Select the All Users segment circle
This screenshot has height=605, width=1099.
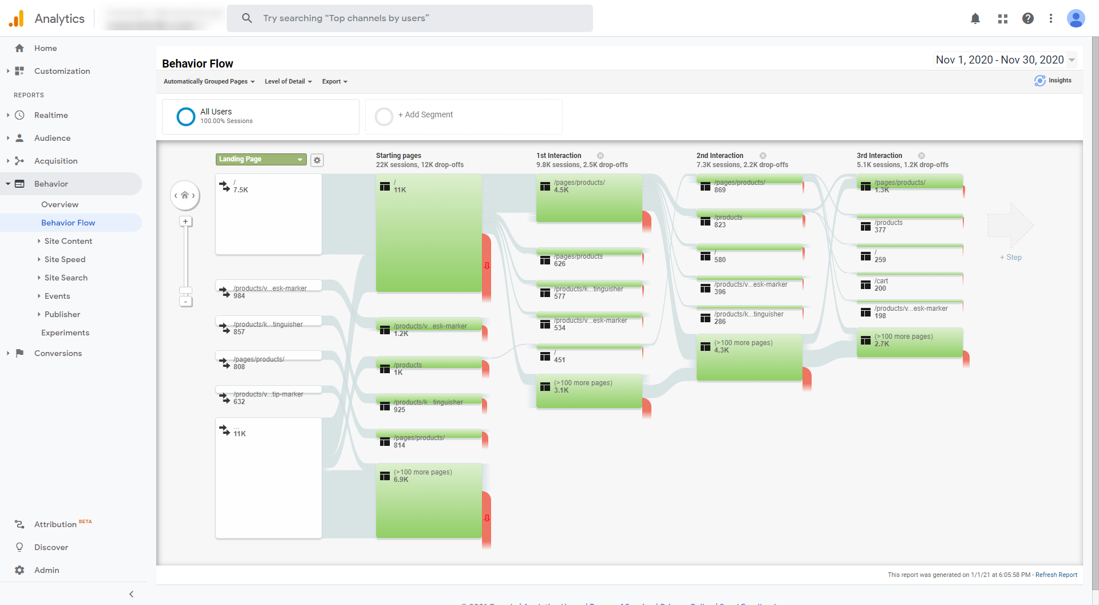coord(186,117)
